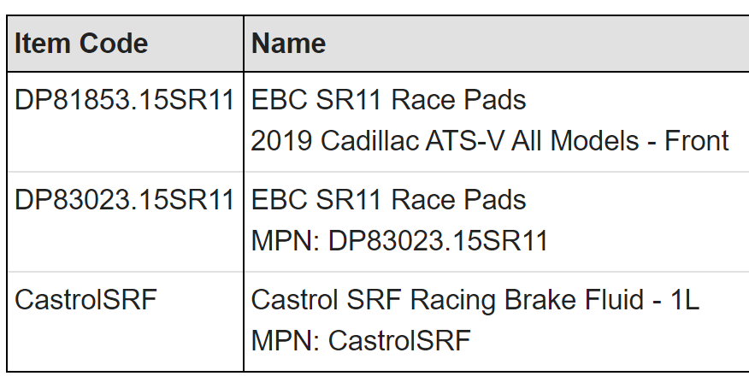
Task: Select the MPN: DP83023.15SR11 line
Action: point(399,241)
